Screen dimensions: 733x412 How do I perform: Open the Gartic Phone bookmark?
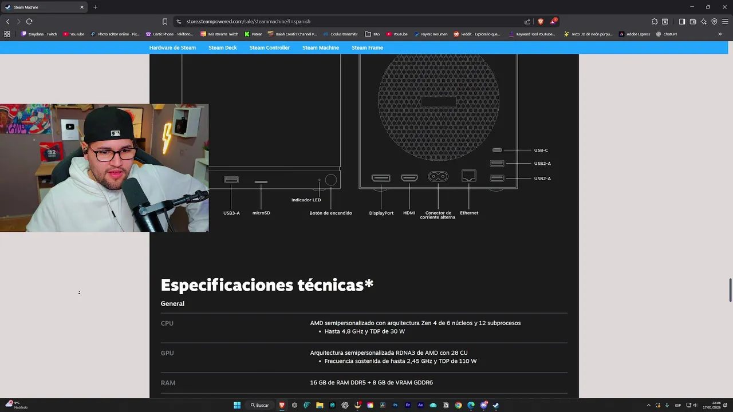(169, 34)
